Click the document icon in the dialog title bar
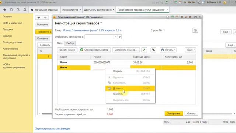Viewport: 236px width, 133px height. click(x=167, y=17)
